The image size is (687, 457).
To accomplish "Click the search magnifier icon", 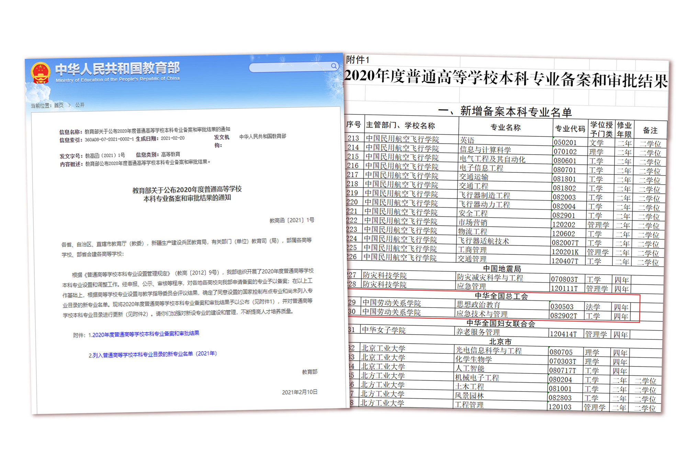I will pos(334,66).
